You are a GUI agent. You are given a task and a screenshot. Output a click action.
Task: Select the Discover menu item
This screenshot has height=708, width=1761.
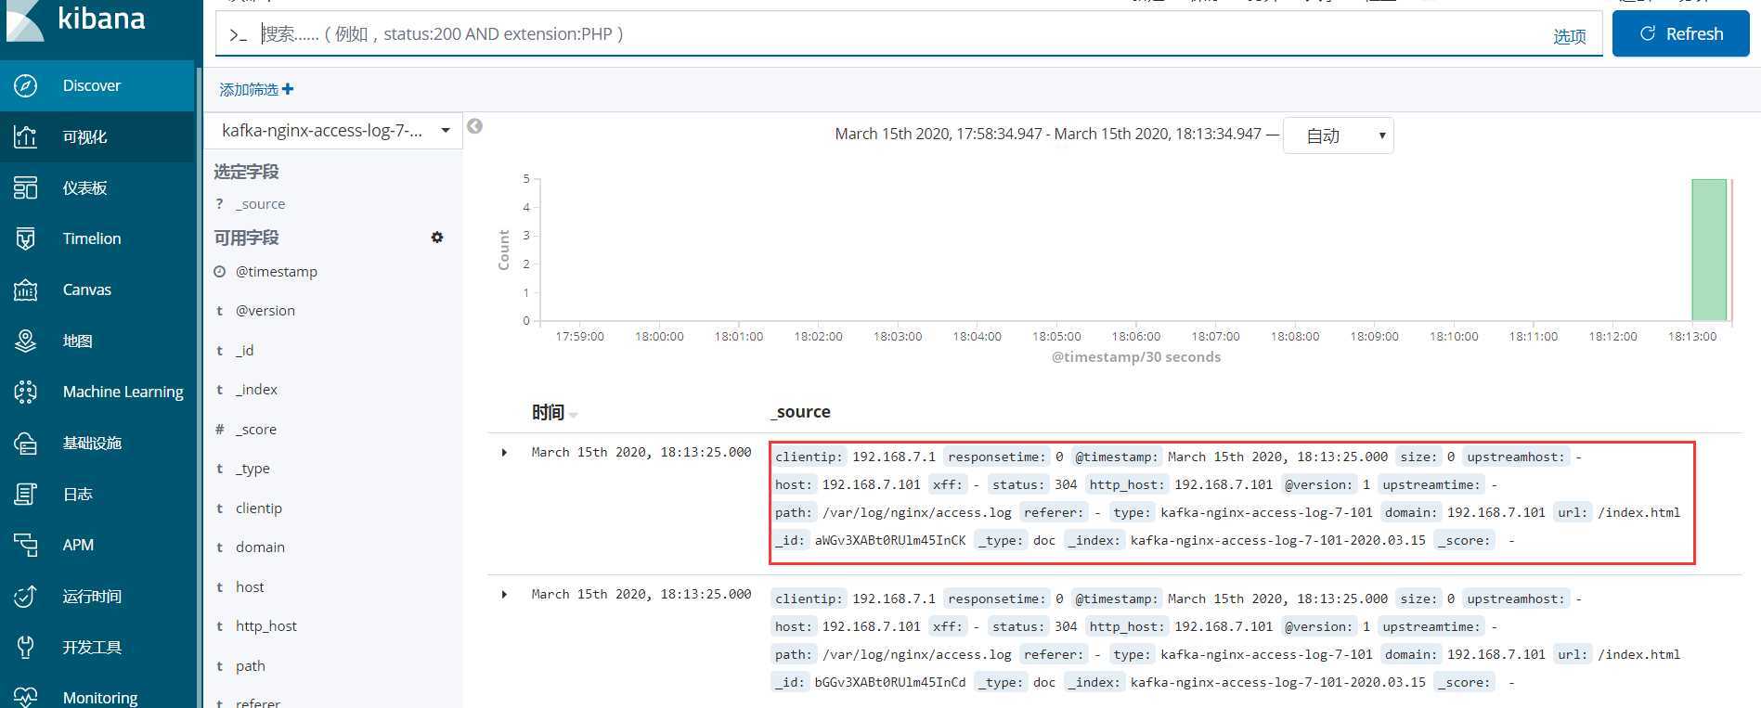pos(91,85)
